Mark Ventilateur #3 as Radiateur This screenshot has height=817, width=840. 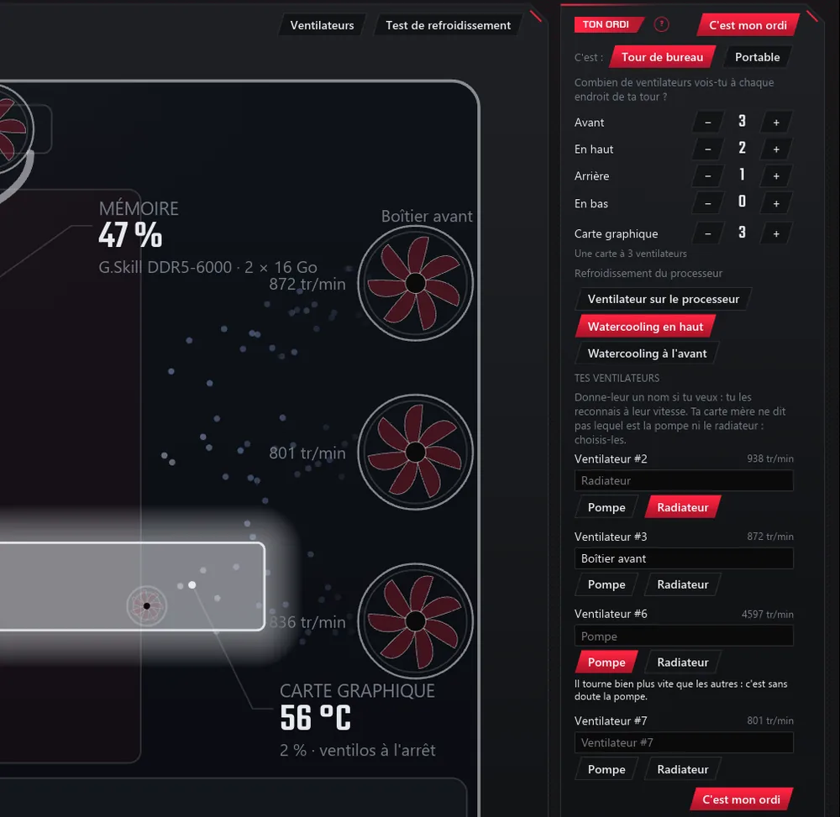[682, 584]
